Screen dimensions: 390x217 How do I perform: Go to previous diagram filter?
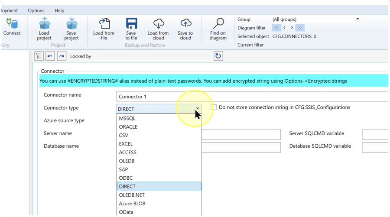tap(285, 28)
